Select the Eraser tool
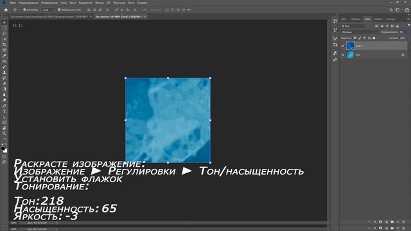This screenshot has width=411, height=231. [4, 83]
